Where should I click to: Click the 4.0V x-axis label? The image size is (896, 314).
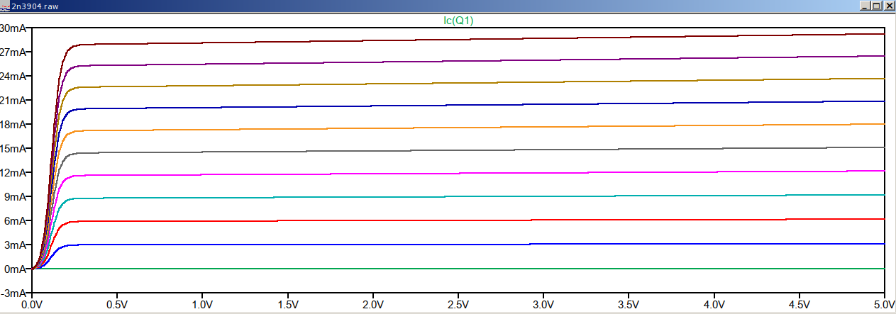click(714, 305)
